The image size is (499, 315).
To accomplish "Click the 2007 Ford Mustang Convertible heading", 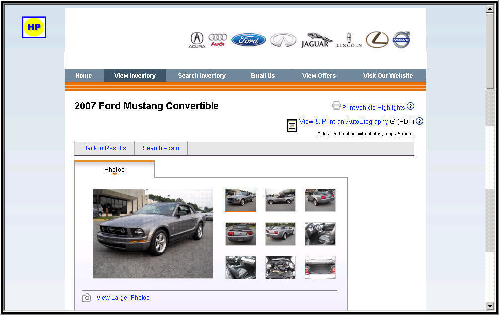I will 146,106.
